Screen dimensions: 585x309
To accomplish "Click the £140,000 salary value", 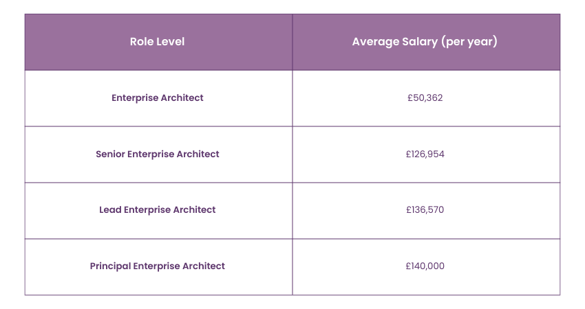I will 425,266.
